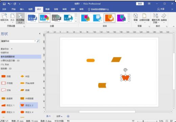Open the 流程 (Process) ribbon tab

(x=56, y=9)
